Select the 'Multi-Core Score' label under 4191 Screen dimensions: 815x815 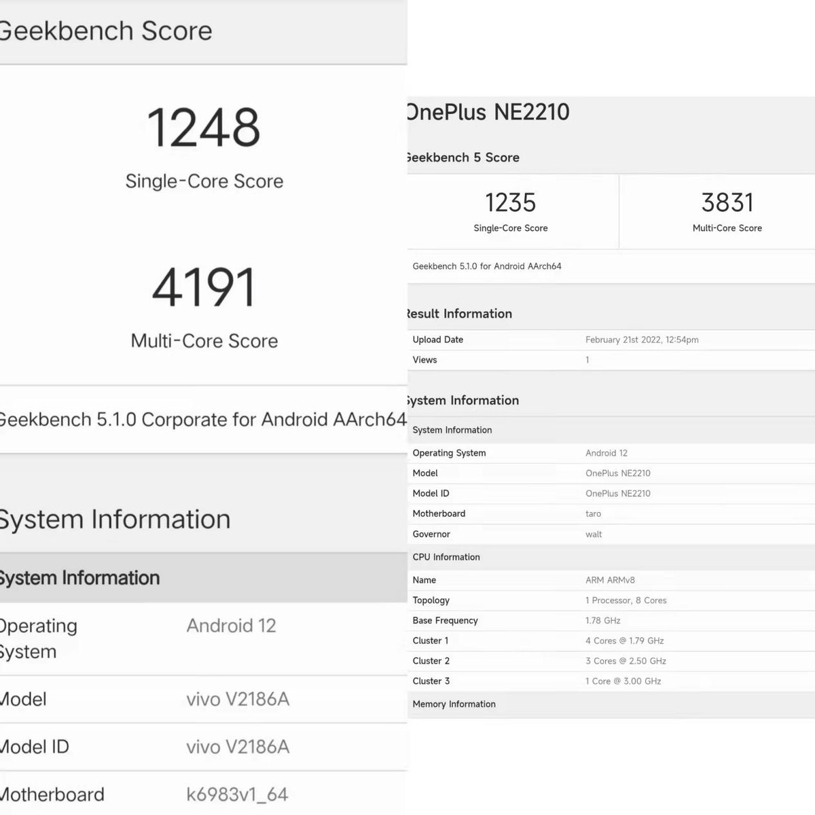coord(204,341)
